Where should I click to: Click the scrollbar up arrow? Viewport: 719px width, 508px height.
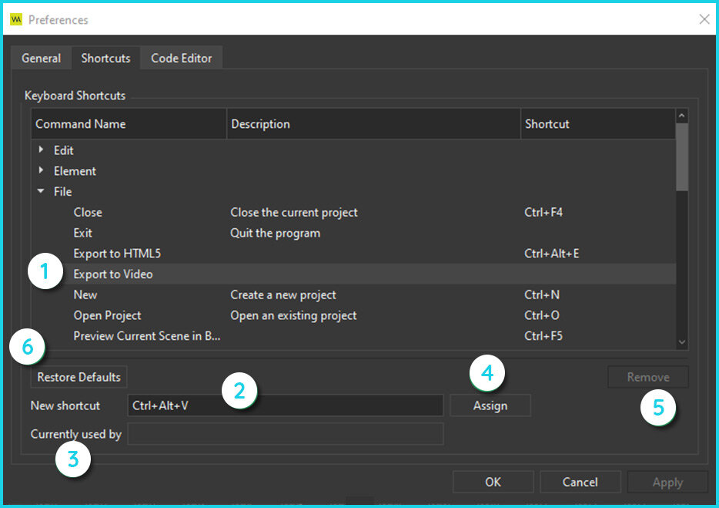tap(682, 116)
